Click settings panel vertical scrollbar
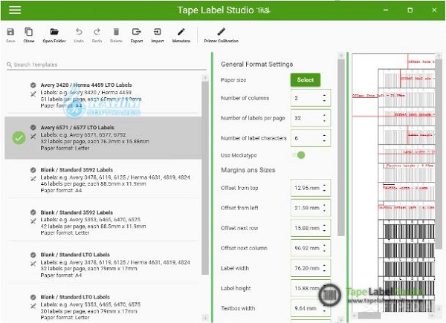Image resolution: width=446 pixels, height=323 pixels. (340, 147)
